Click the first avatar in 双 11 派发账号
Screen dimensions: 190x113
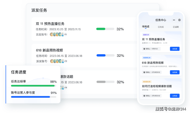tap(51, 35)
